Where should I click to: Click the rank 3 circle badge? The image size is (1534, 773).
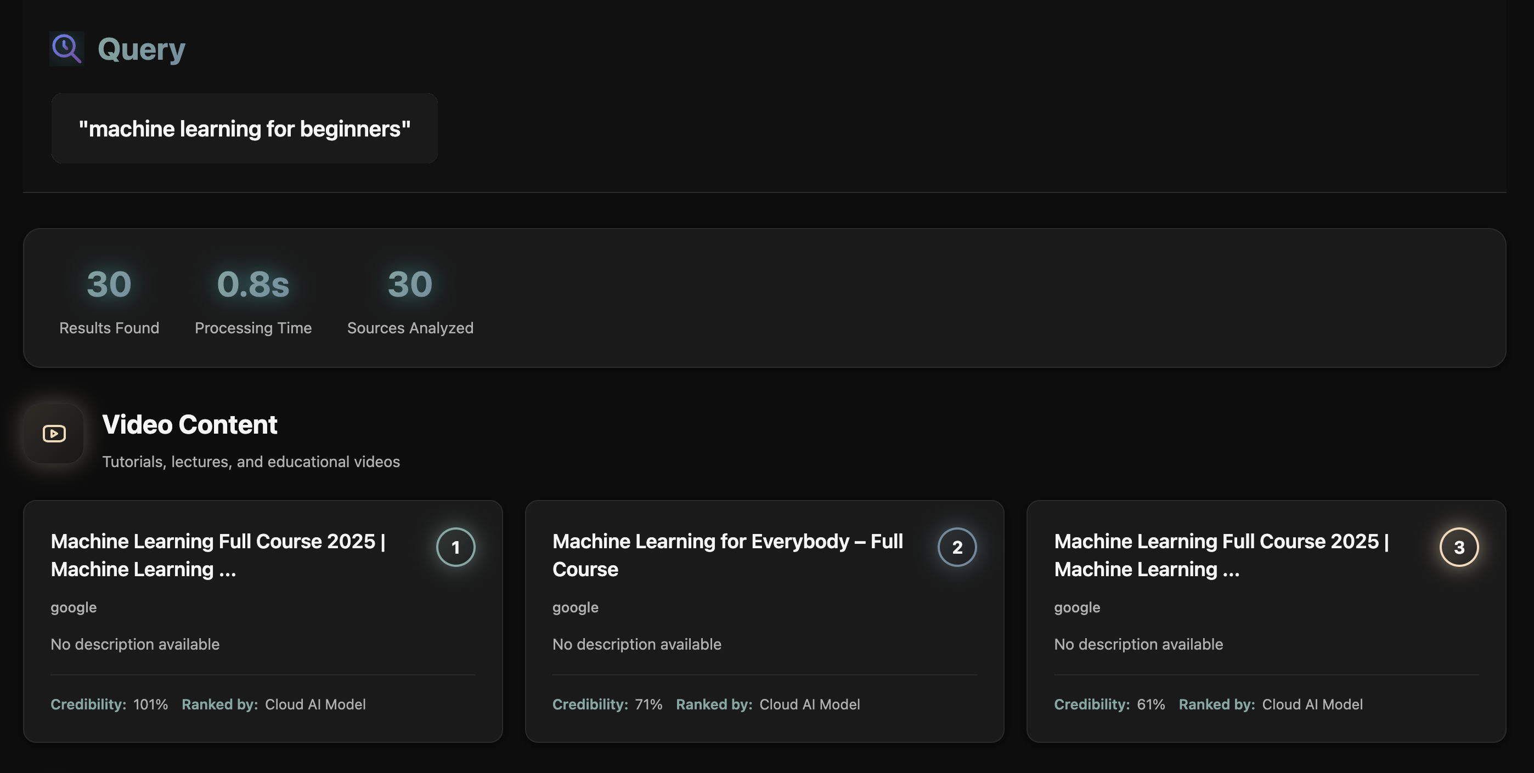pos(1458,547)
